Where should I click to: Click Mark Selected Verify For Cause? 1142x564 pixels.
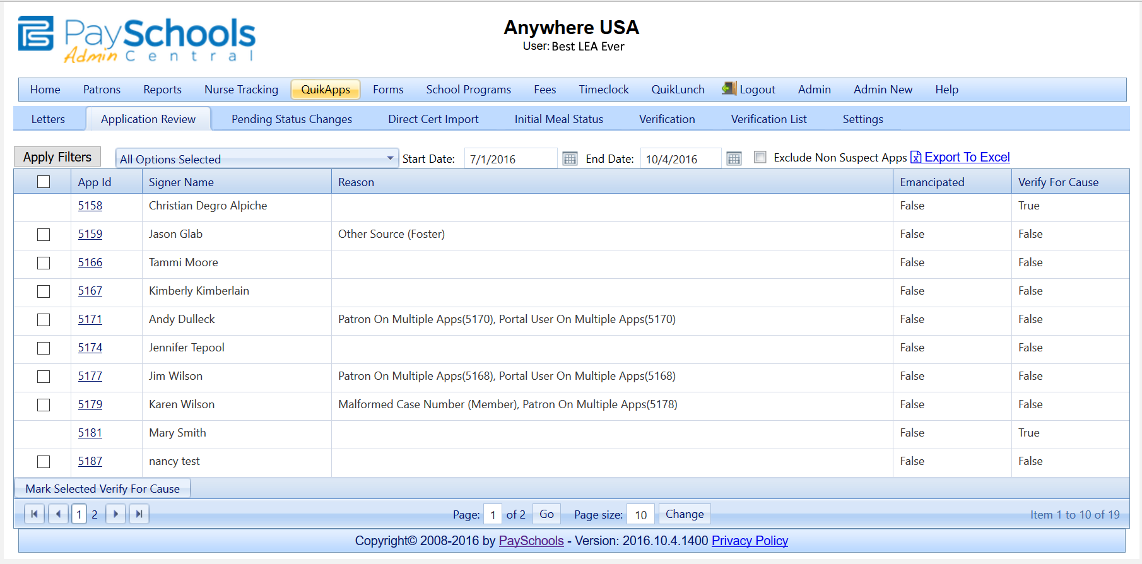tap(102, 489)
